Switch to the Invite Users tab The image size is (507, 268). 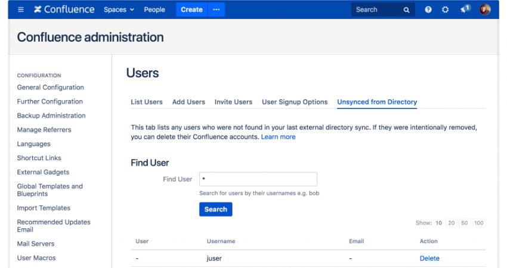pyautogui.click(x=233, y=102)
